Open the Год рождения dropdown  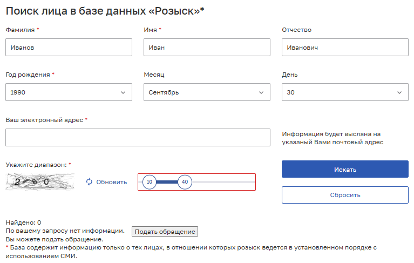[x=69, y=92]
